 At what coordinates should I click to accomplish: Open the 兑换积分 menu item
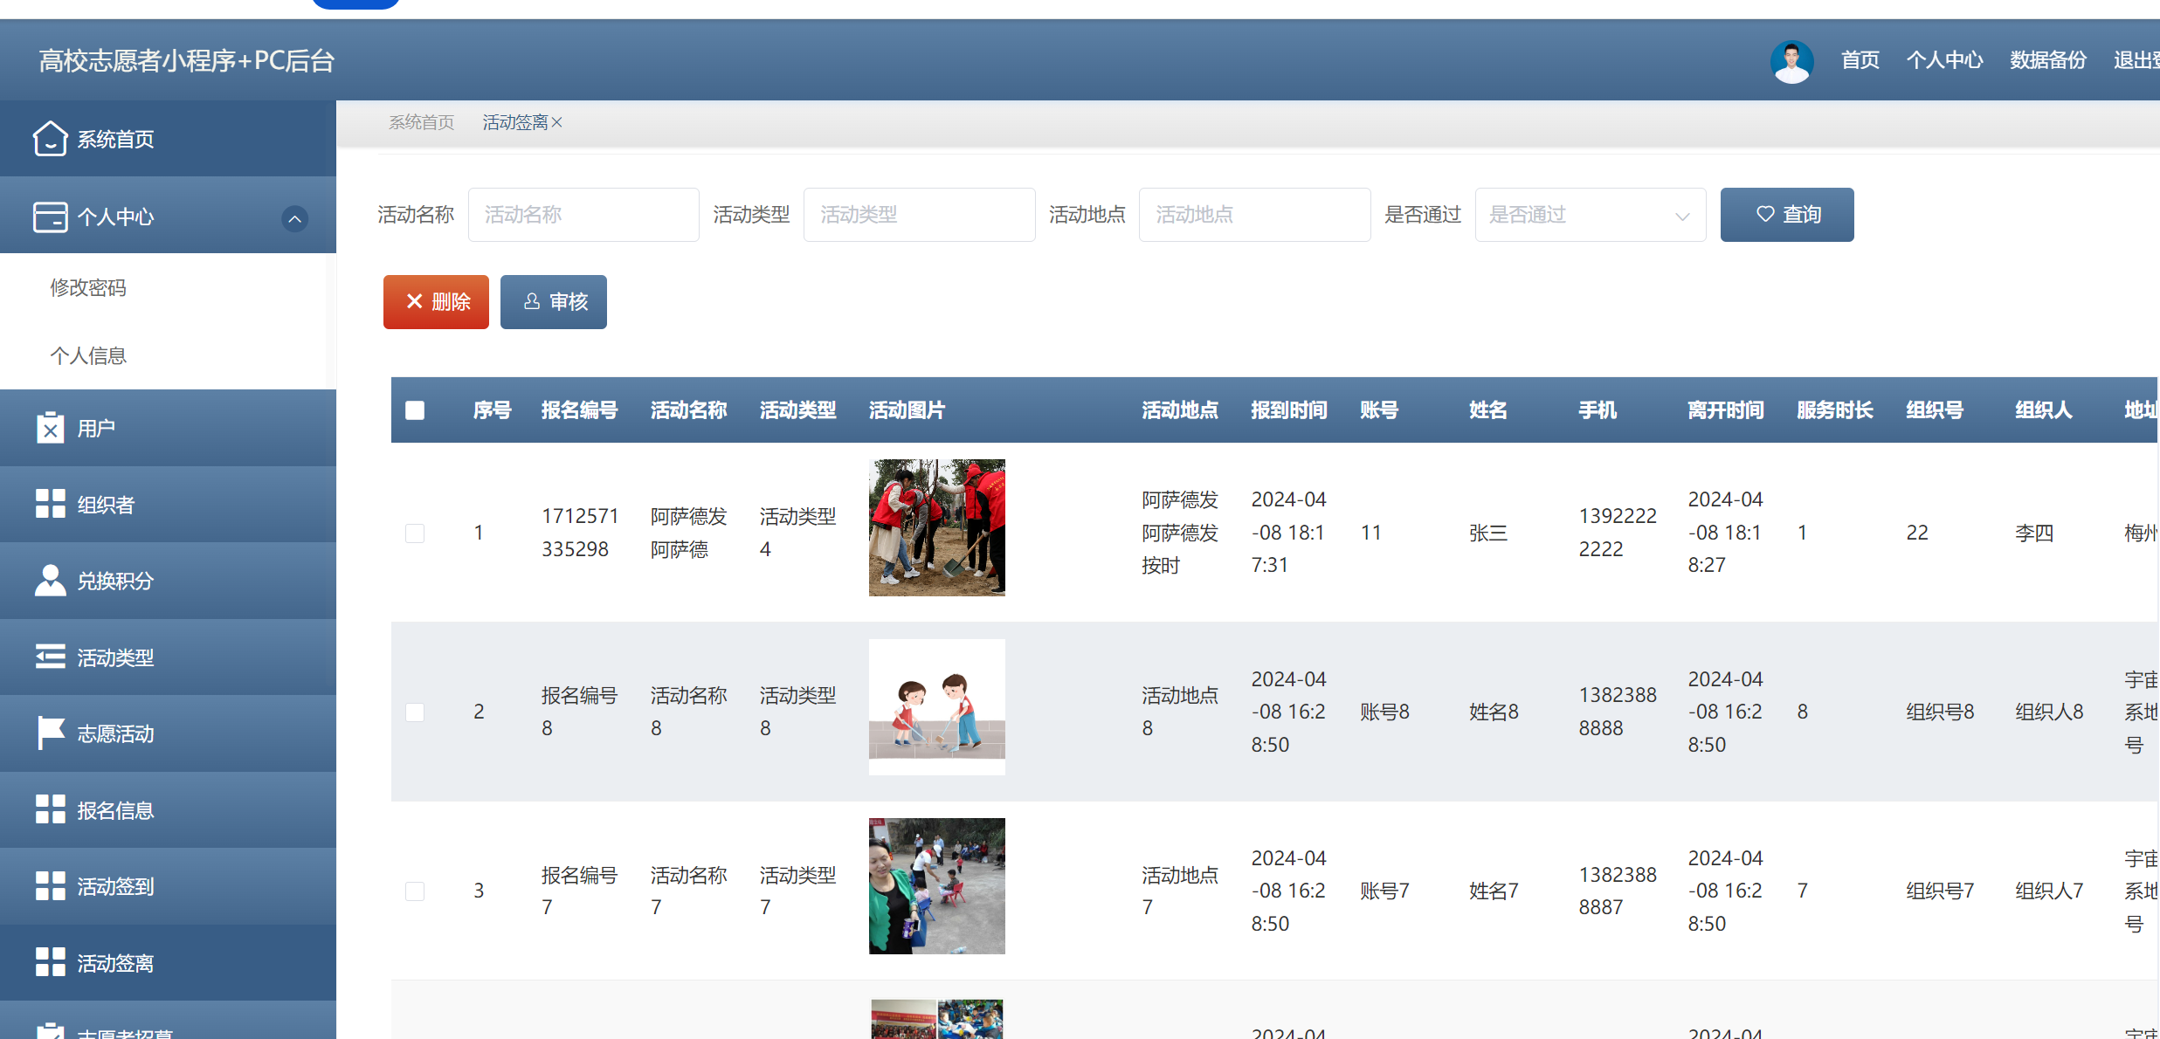click(168, 581)
